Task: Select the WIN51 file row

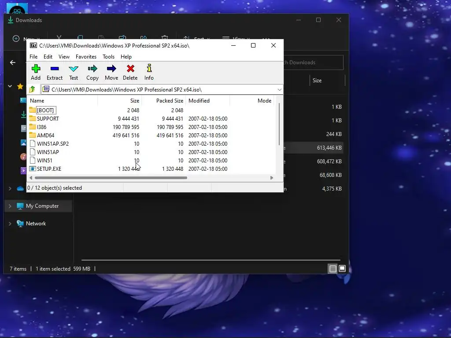Action: coord(151,160)
